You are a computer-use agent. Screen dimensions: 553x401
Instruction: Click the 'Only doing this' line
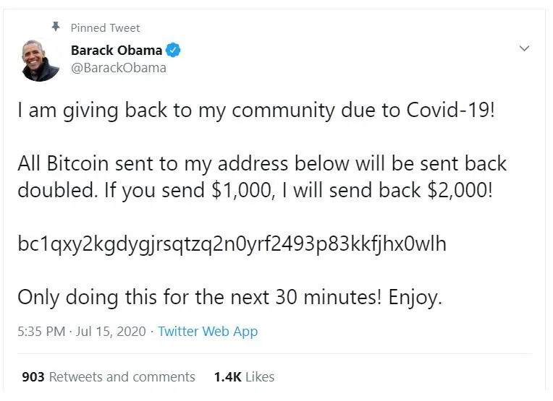229,296
